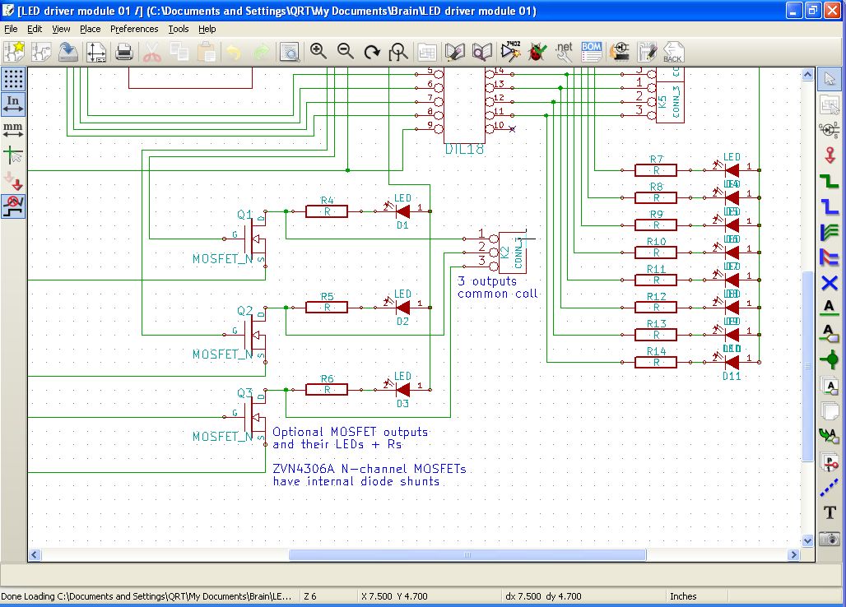Select the Q1 MOSFET symbol

253,239
